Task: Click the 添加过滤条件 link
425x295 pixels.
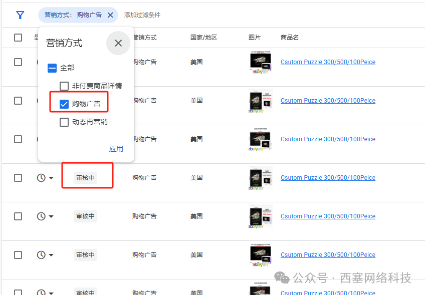Action: pyautogui.click(x=143, y=15)
